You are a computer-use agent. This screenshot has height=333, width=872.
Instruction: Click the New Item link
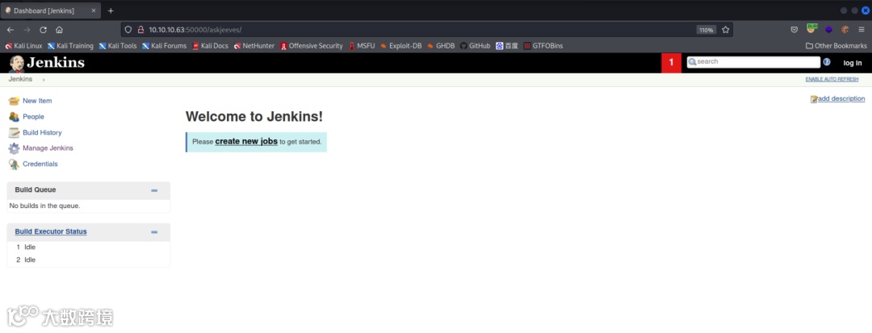click(x=37, y=101)
